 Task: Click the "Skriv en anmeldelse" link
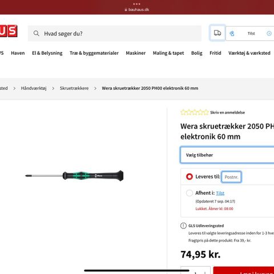point(227,112)
